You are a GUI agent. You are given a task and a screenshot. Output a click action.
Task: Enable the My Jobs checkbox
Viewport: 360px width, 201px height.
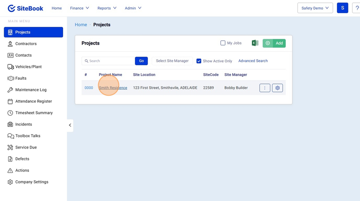click(x=223, y=43)
